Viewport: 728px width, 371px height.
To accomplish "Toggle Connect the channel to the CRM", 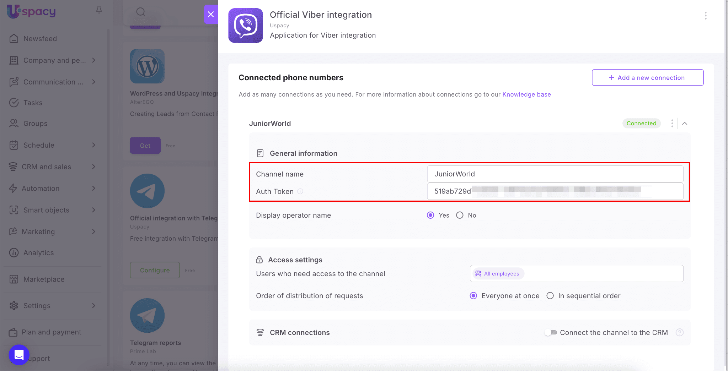I will [551, 333].
